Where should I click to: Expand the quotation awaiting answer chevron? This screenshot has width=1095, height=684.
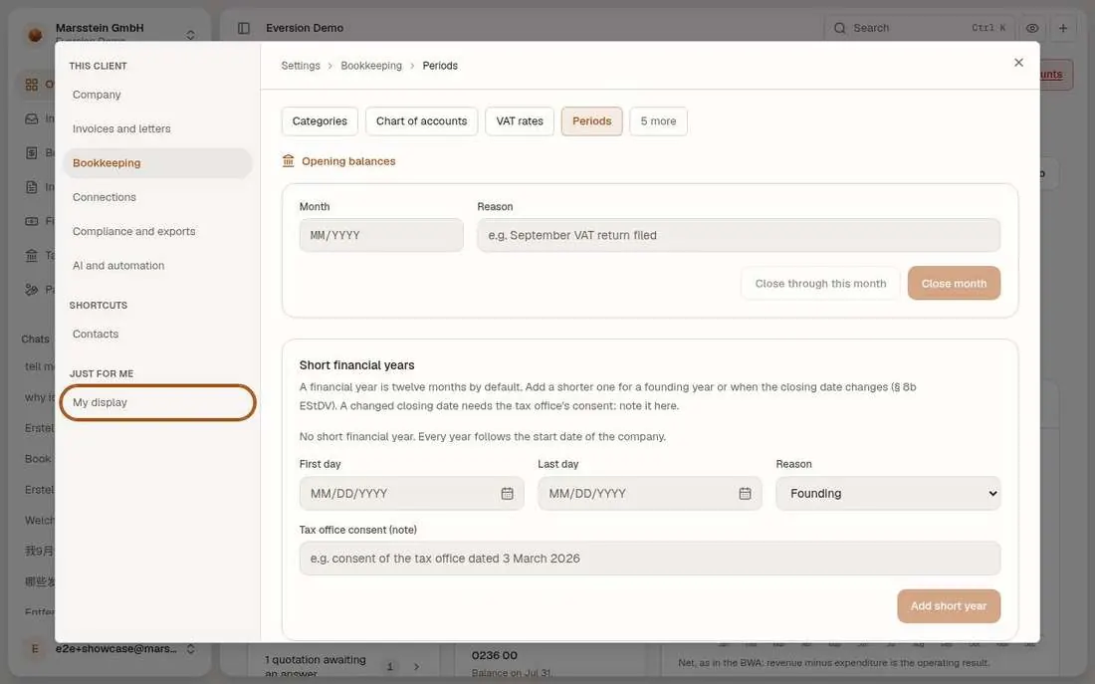416,666
